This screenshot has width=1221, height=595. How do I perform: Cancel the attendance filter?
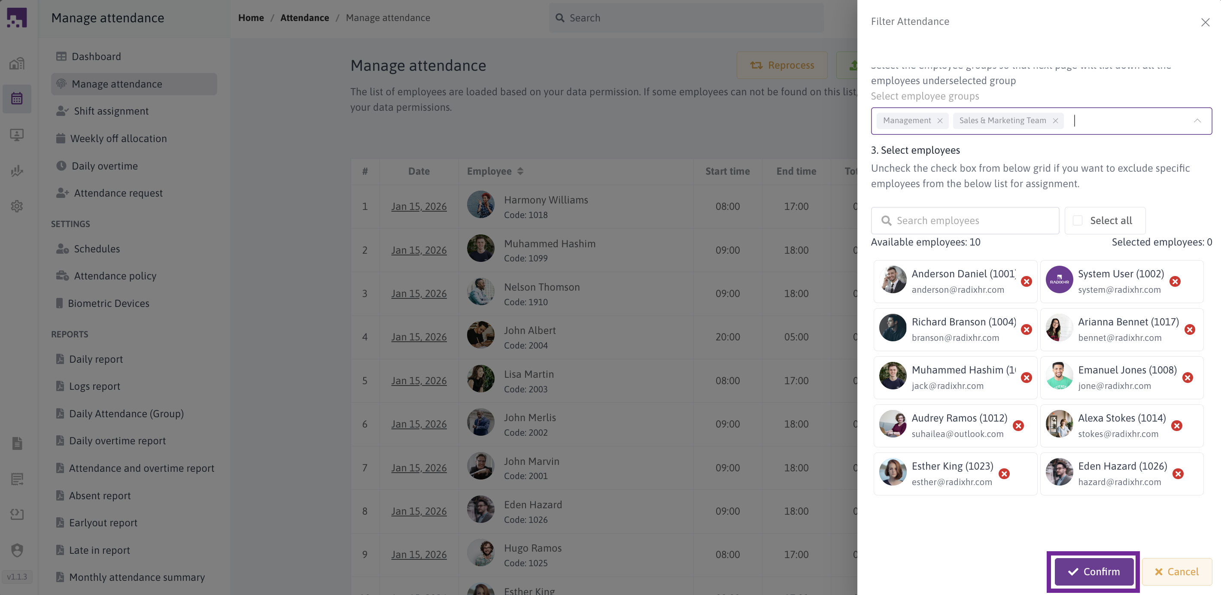[1176, 572]
